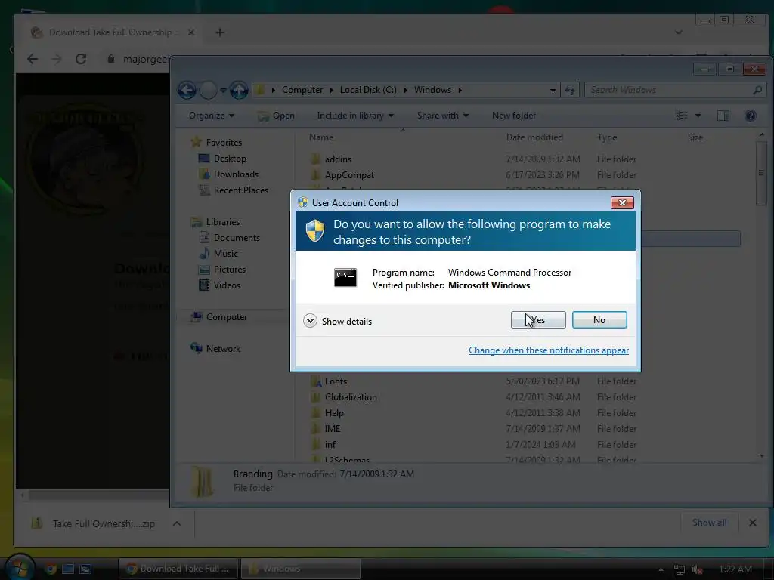
Task: Click UAC shield icon in dialog banner
Action: 315,231
